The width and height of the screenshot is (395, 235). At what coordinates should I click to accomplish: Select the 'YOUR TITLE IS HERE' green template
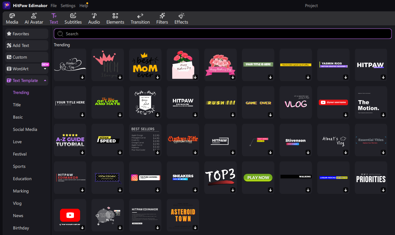pyautogui.click(x=258, y=65)
